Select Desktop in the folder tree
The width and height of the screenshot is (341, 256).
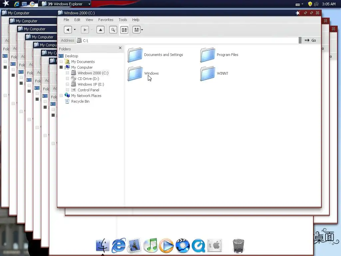point(71,56)
